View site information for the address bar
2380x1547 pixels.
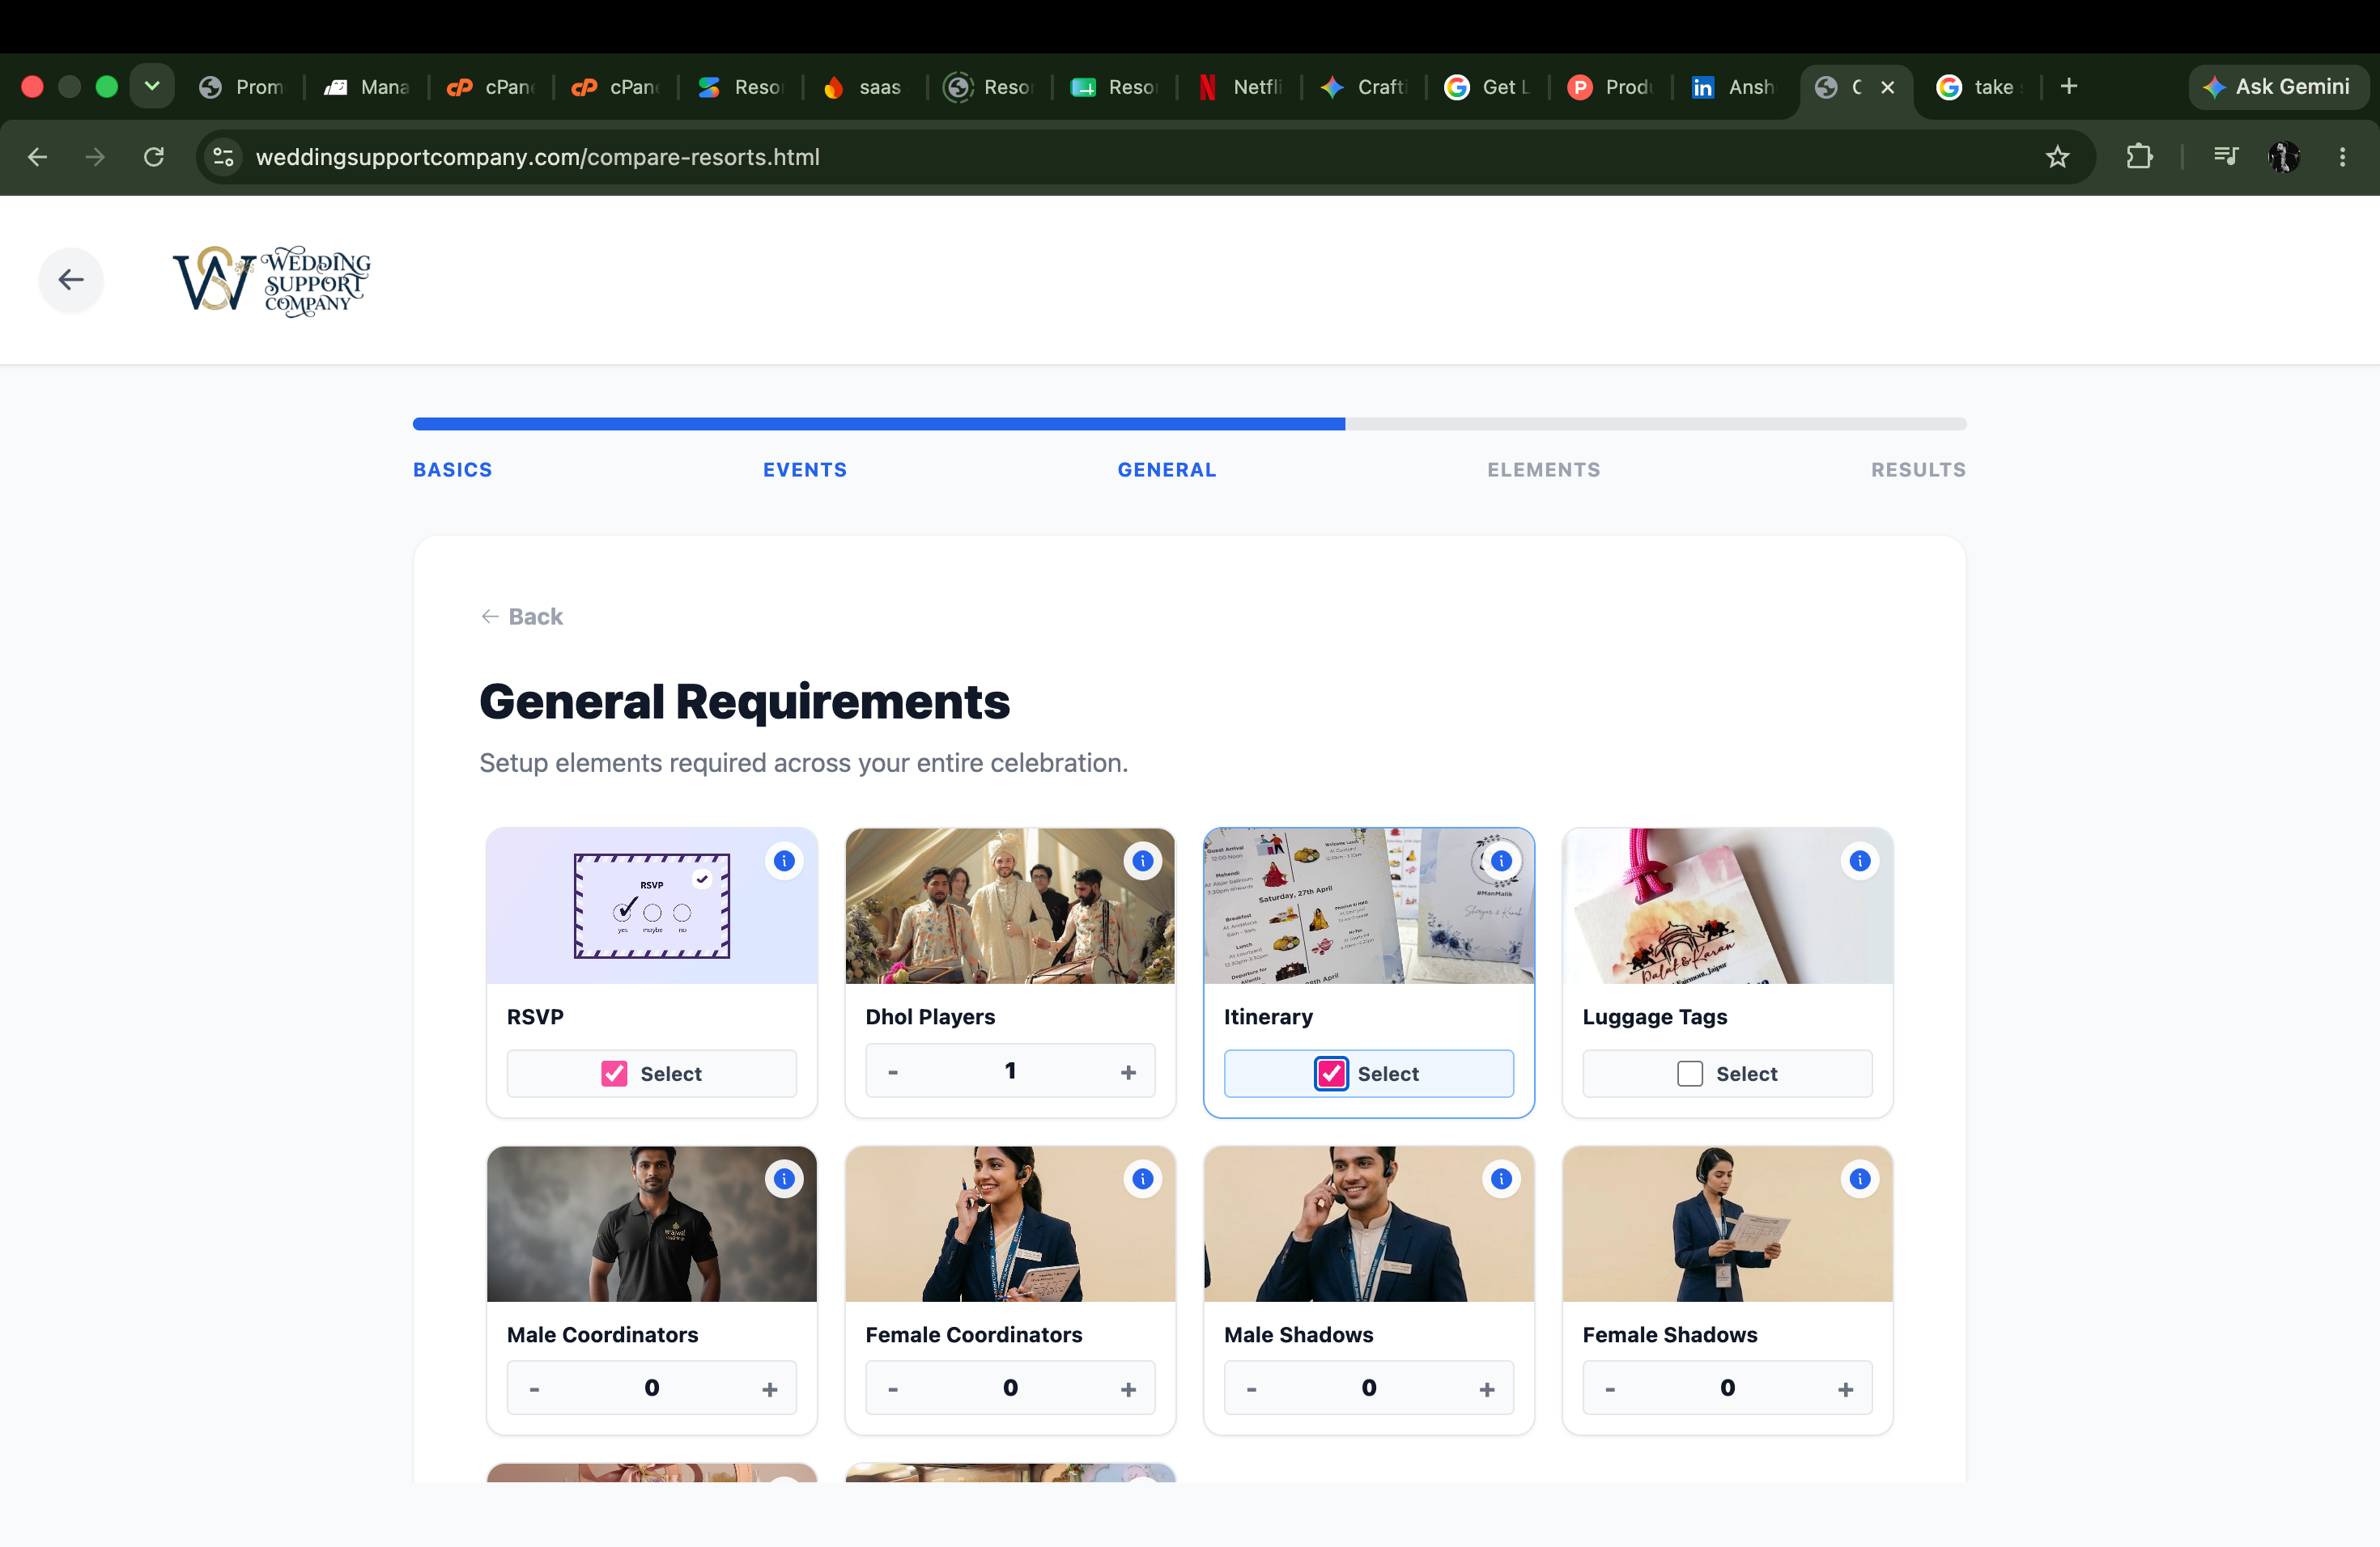coord(224,157)
